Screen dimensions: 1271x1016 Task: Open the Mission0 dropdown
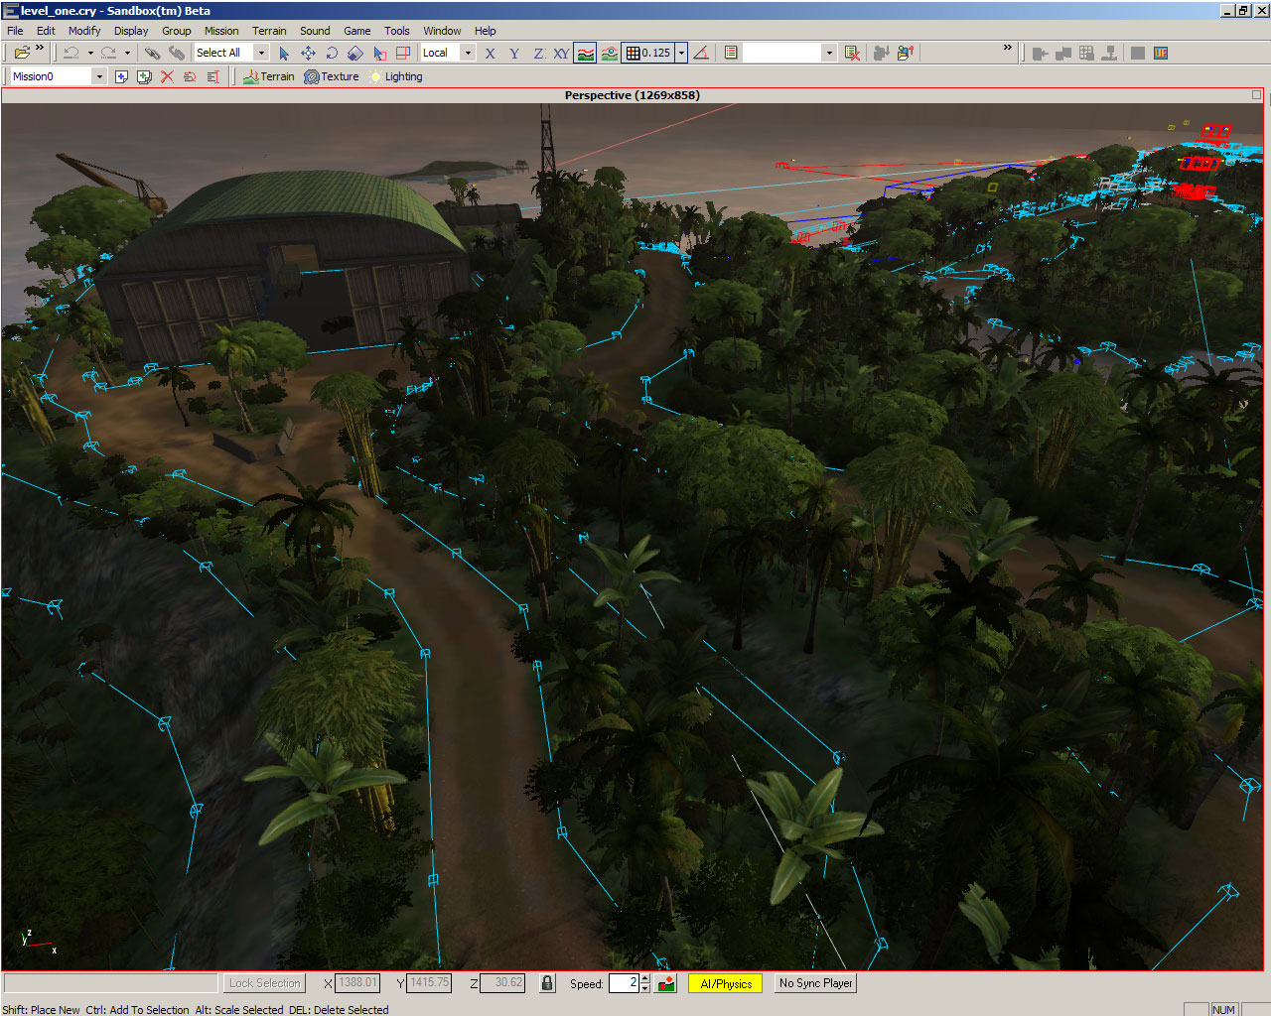pos(99,76)
